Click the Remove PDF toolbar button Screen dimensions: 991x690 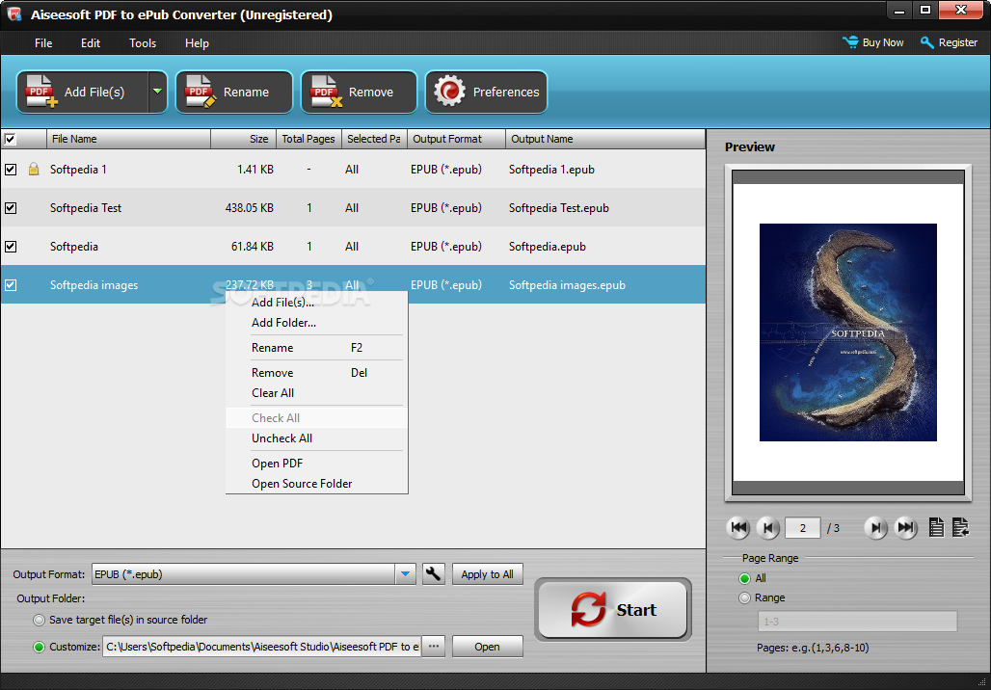click(359, 93)
